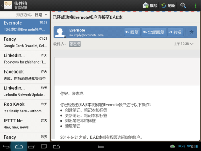Viewport: 201px width, 151px height.
Task: Open the last Fancy email in list
Action: pyautogui.click(x=25, y=137)
